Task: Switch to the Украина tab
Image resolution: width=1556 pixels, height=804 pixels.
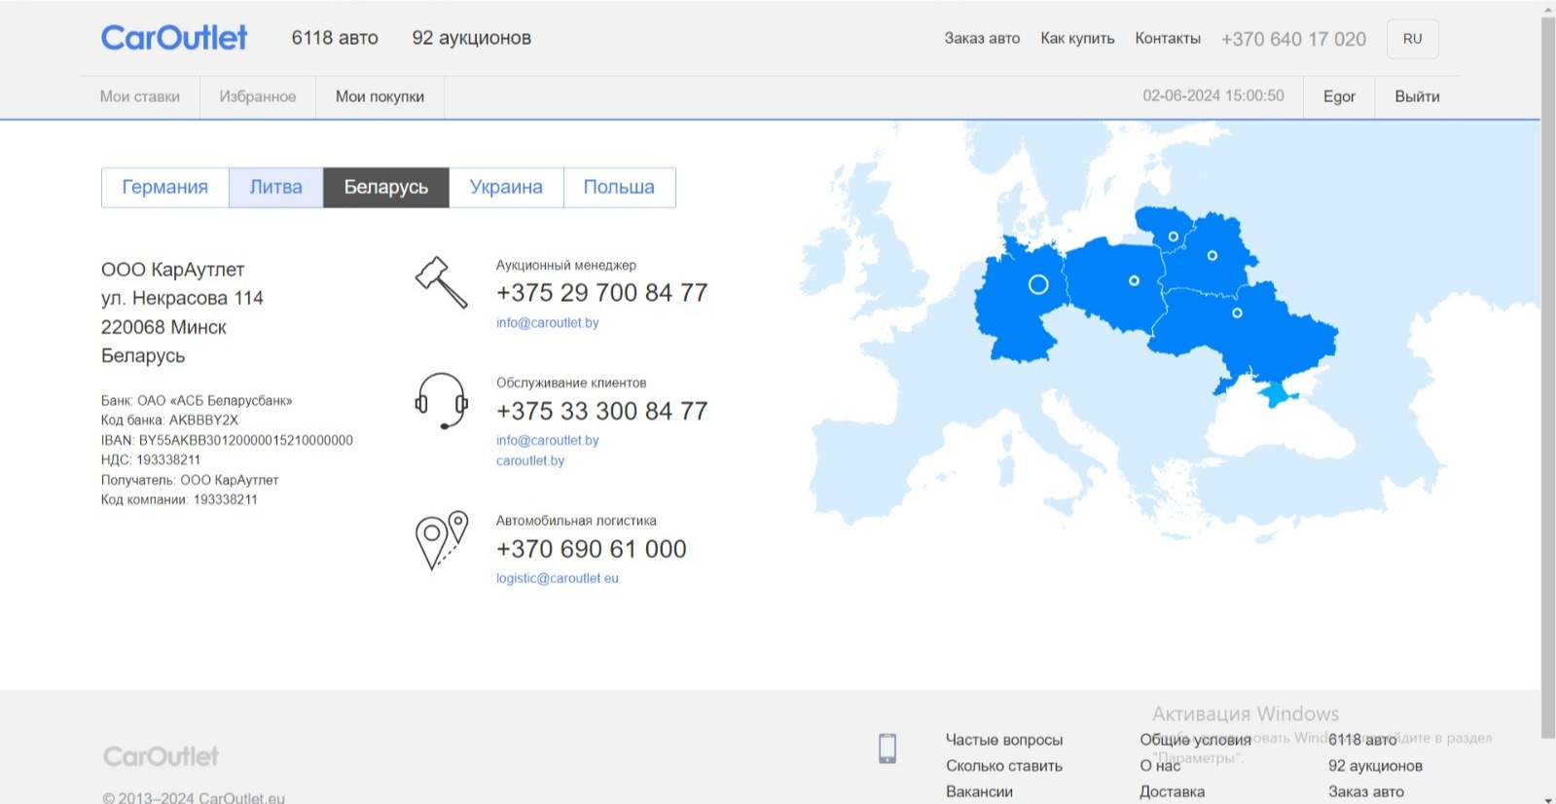Action: [x=506, y=187]
